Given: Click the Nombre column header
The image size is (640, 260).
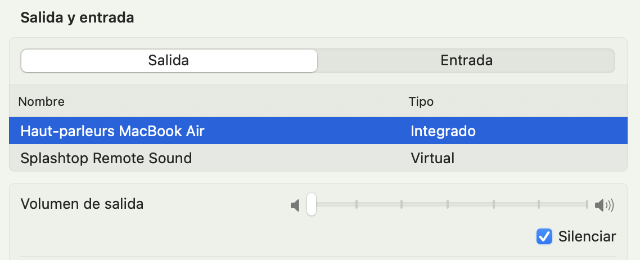Looking at the screenshot, I should pyautogui.click(x=41, y=101).
